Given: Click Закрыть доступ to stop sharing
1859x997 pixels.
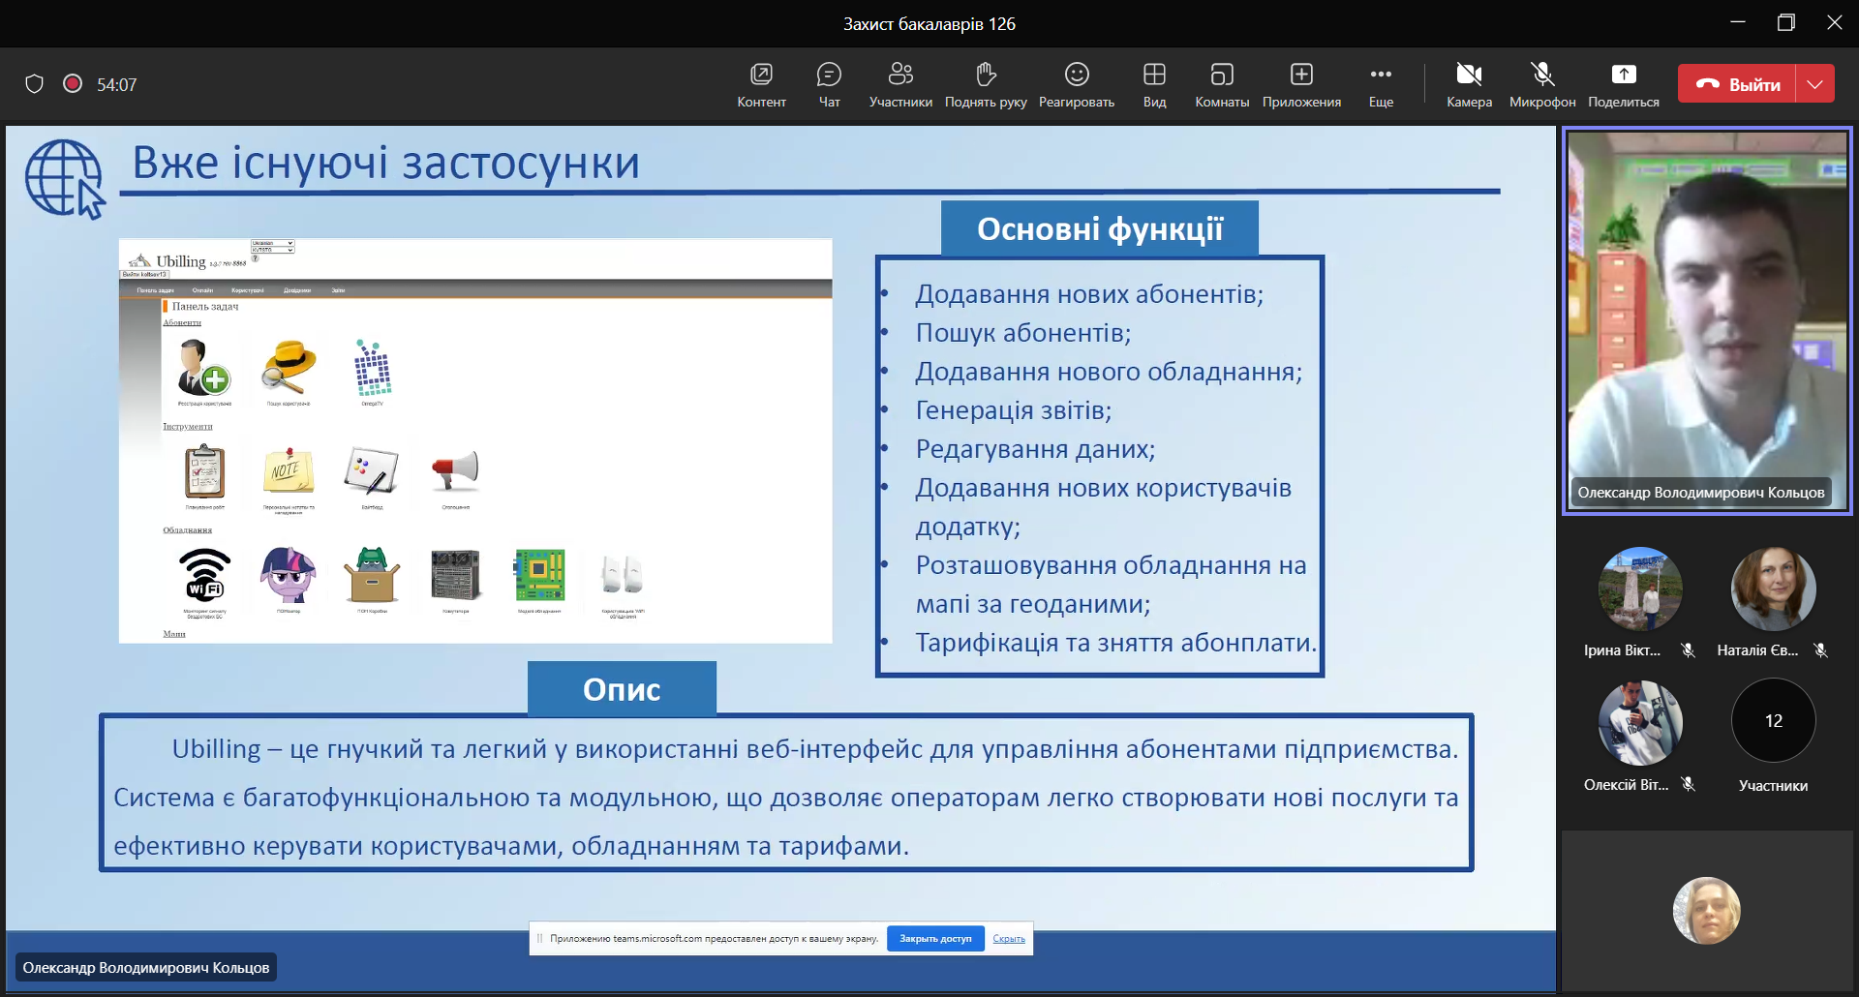Looking at the screenshot, I should tap(935, 939).
